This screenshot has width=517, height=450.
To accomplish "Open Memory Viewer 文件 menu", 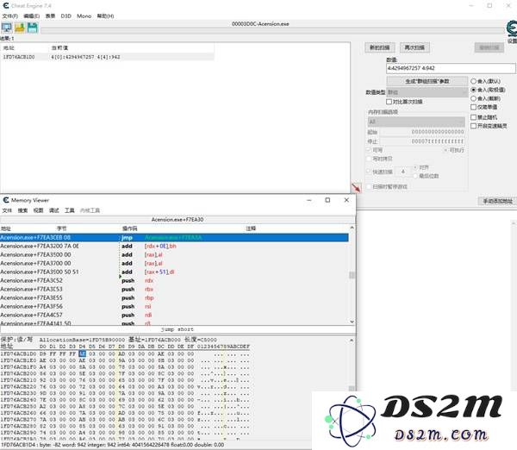I will click(7, 210).
